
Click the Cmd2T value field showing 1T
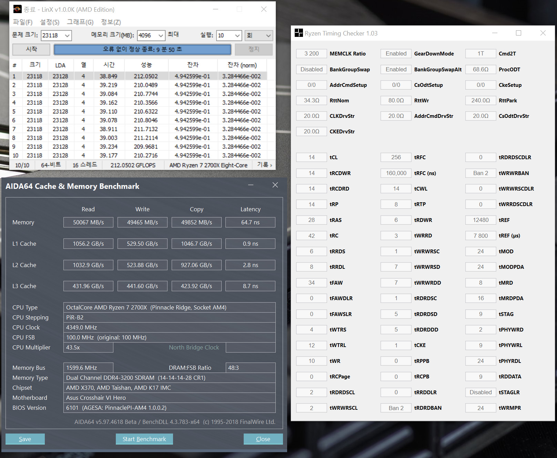(481, 53)
